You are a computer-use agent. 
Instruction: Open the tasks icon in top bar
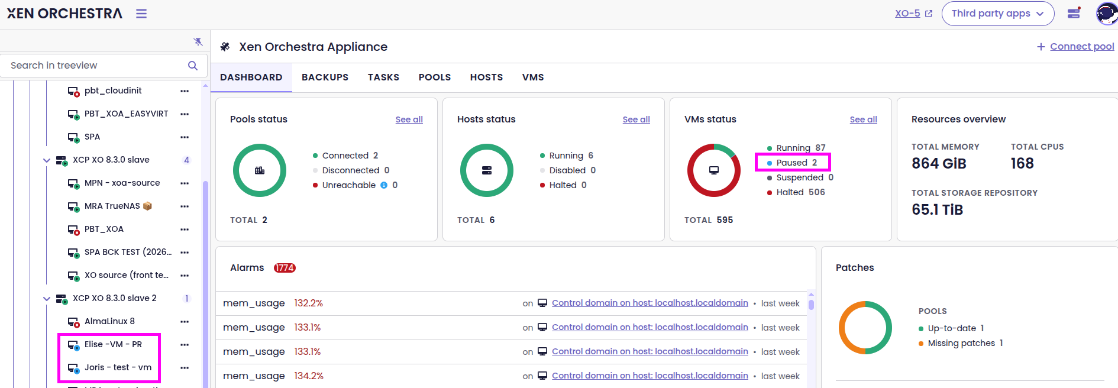tap(1074, 13)
